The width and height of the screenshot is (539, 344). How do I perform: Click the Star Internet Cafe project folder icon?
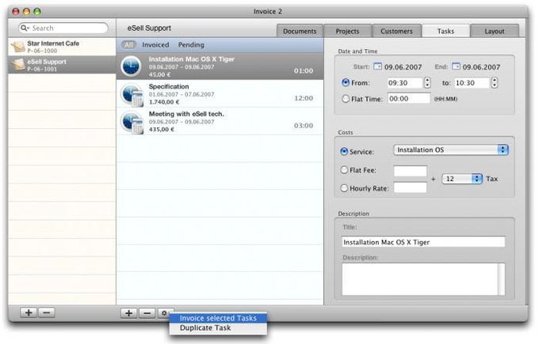pos(17,47)
